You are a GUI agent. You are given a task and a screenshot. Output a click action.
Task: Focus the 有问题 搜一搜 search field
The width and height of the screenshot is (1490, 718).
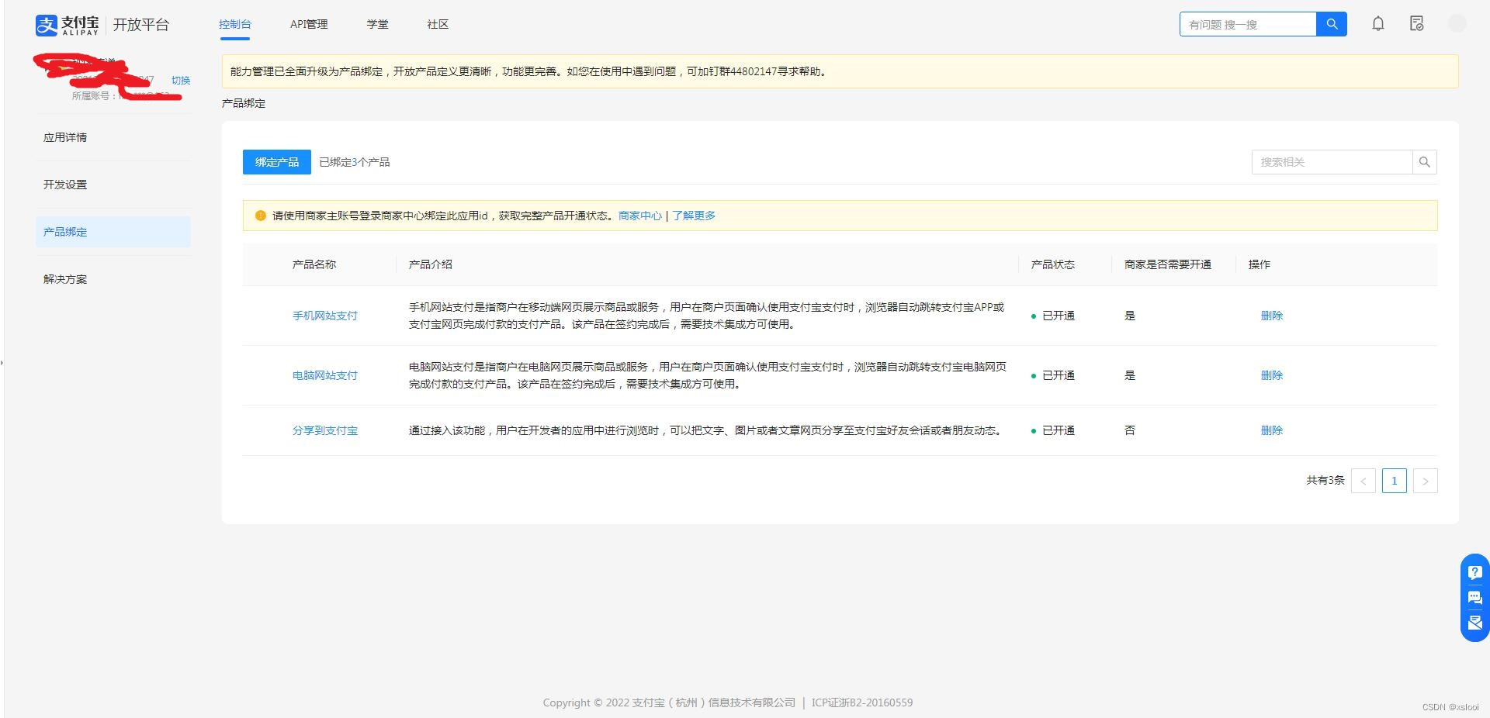[1248, 24]
